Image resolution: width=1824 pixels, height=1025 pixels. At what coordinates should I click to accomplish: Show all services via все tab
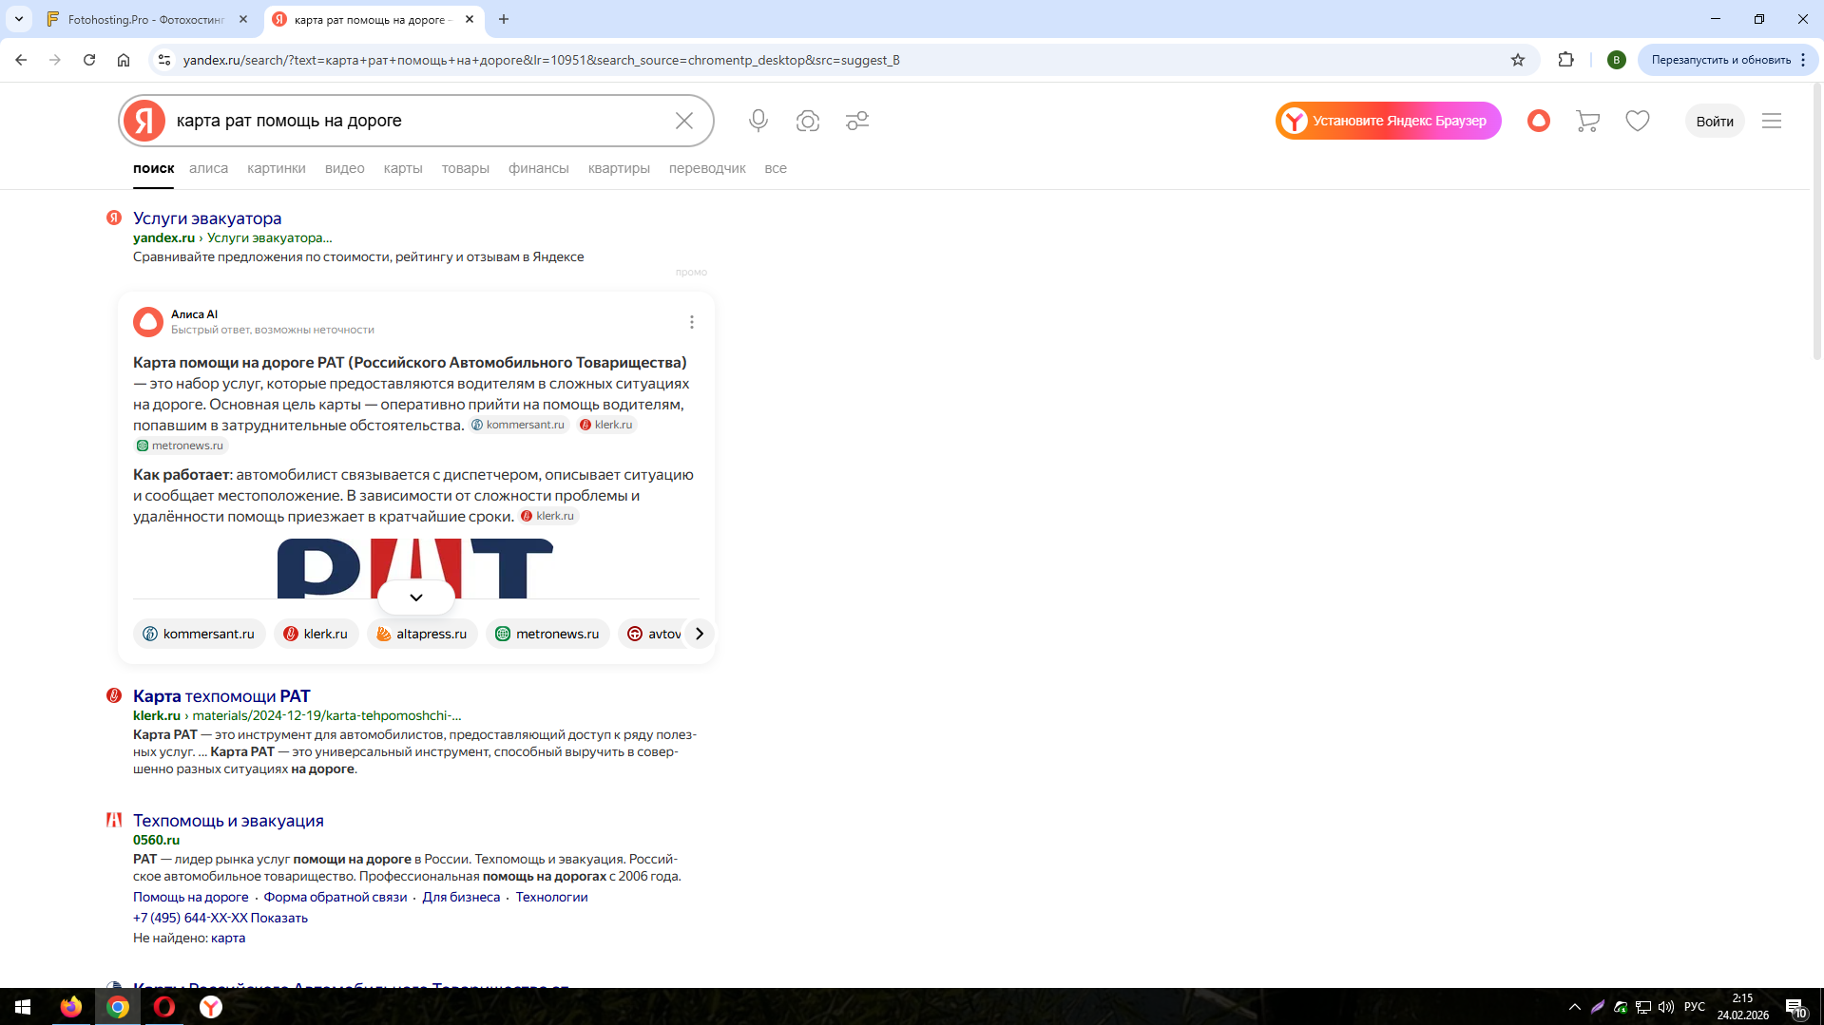point(776,168)
